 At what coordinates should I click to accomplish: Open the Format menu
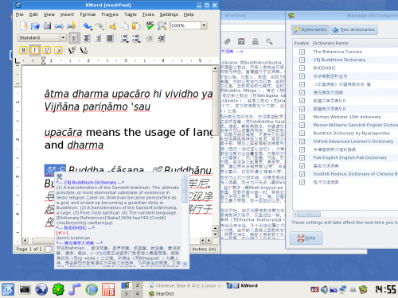pos(88,14)
